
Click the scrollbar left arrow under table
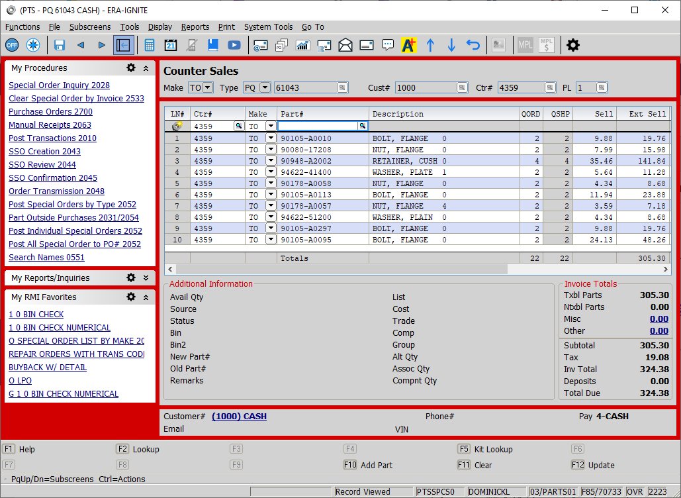pyautogui.click(x=170, y=270)
